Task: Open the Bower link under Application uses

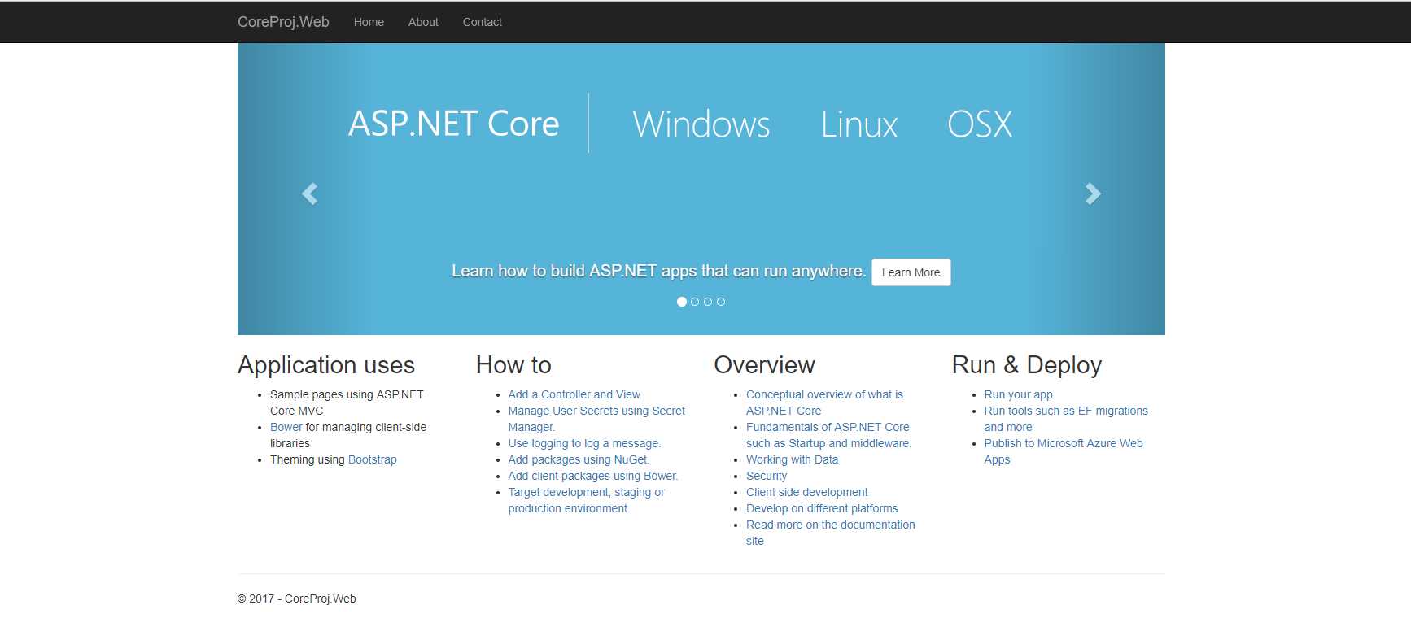Action: 286,427
